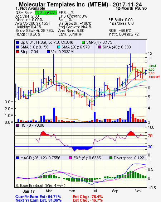Click the cyan SMA (20) legend swatch
The height and width of the screenshot is (202, 161).
(59, 47)
